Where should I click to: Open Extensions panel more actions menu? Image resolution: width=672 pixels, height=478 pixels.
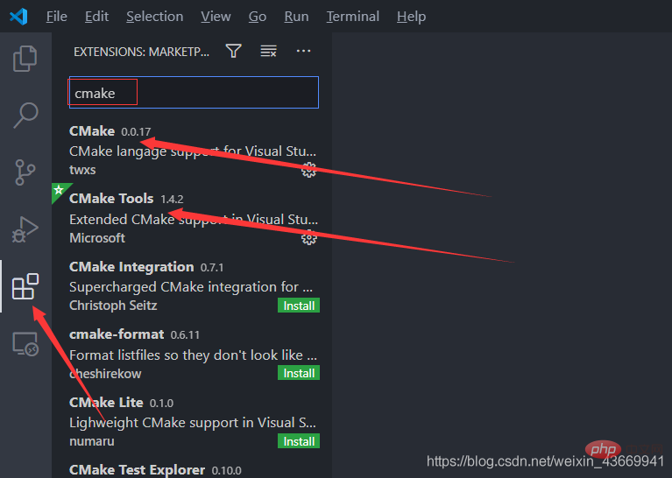(x=304, y=52)
